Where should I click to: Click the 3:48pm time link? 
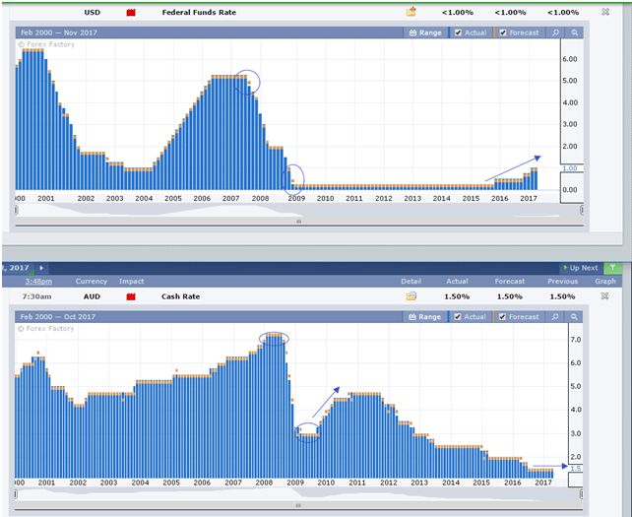pos(38,281)
